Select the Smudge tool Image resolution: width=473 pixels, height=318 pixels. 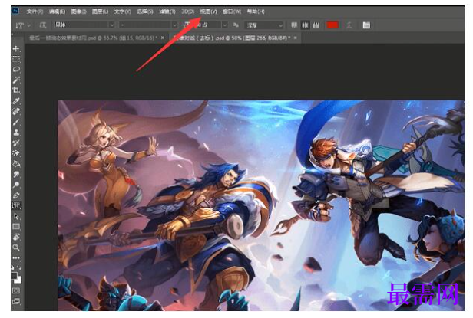[x=16, y=175]
